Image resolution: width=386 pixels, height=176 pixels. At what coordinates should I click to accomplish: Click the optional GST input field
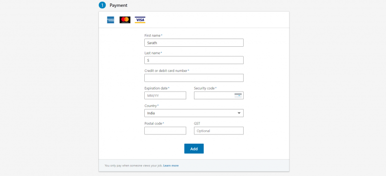[219, 131]
